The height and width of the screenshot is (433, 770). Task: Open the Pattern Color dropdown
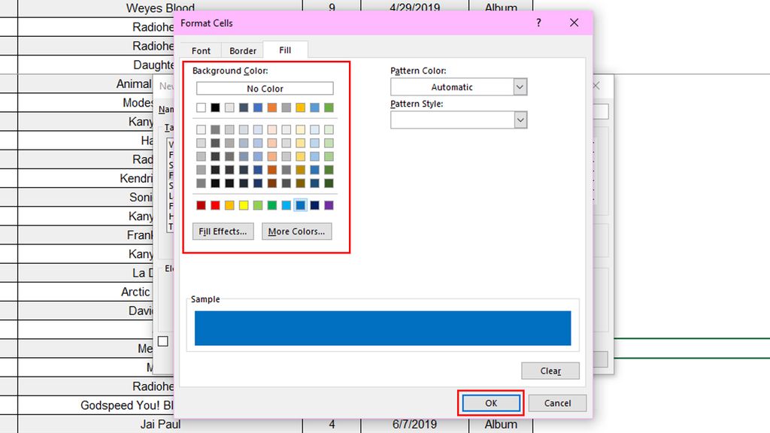tap(519, 87)
